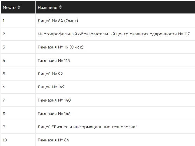Select Гимназия № 19 (Омск) row

(x=61, y=47)
